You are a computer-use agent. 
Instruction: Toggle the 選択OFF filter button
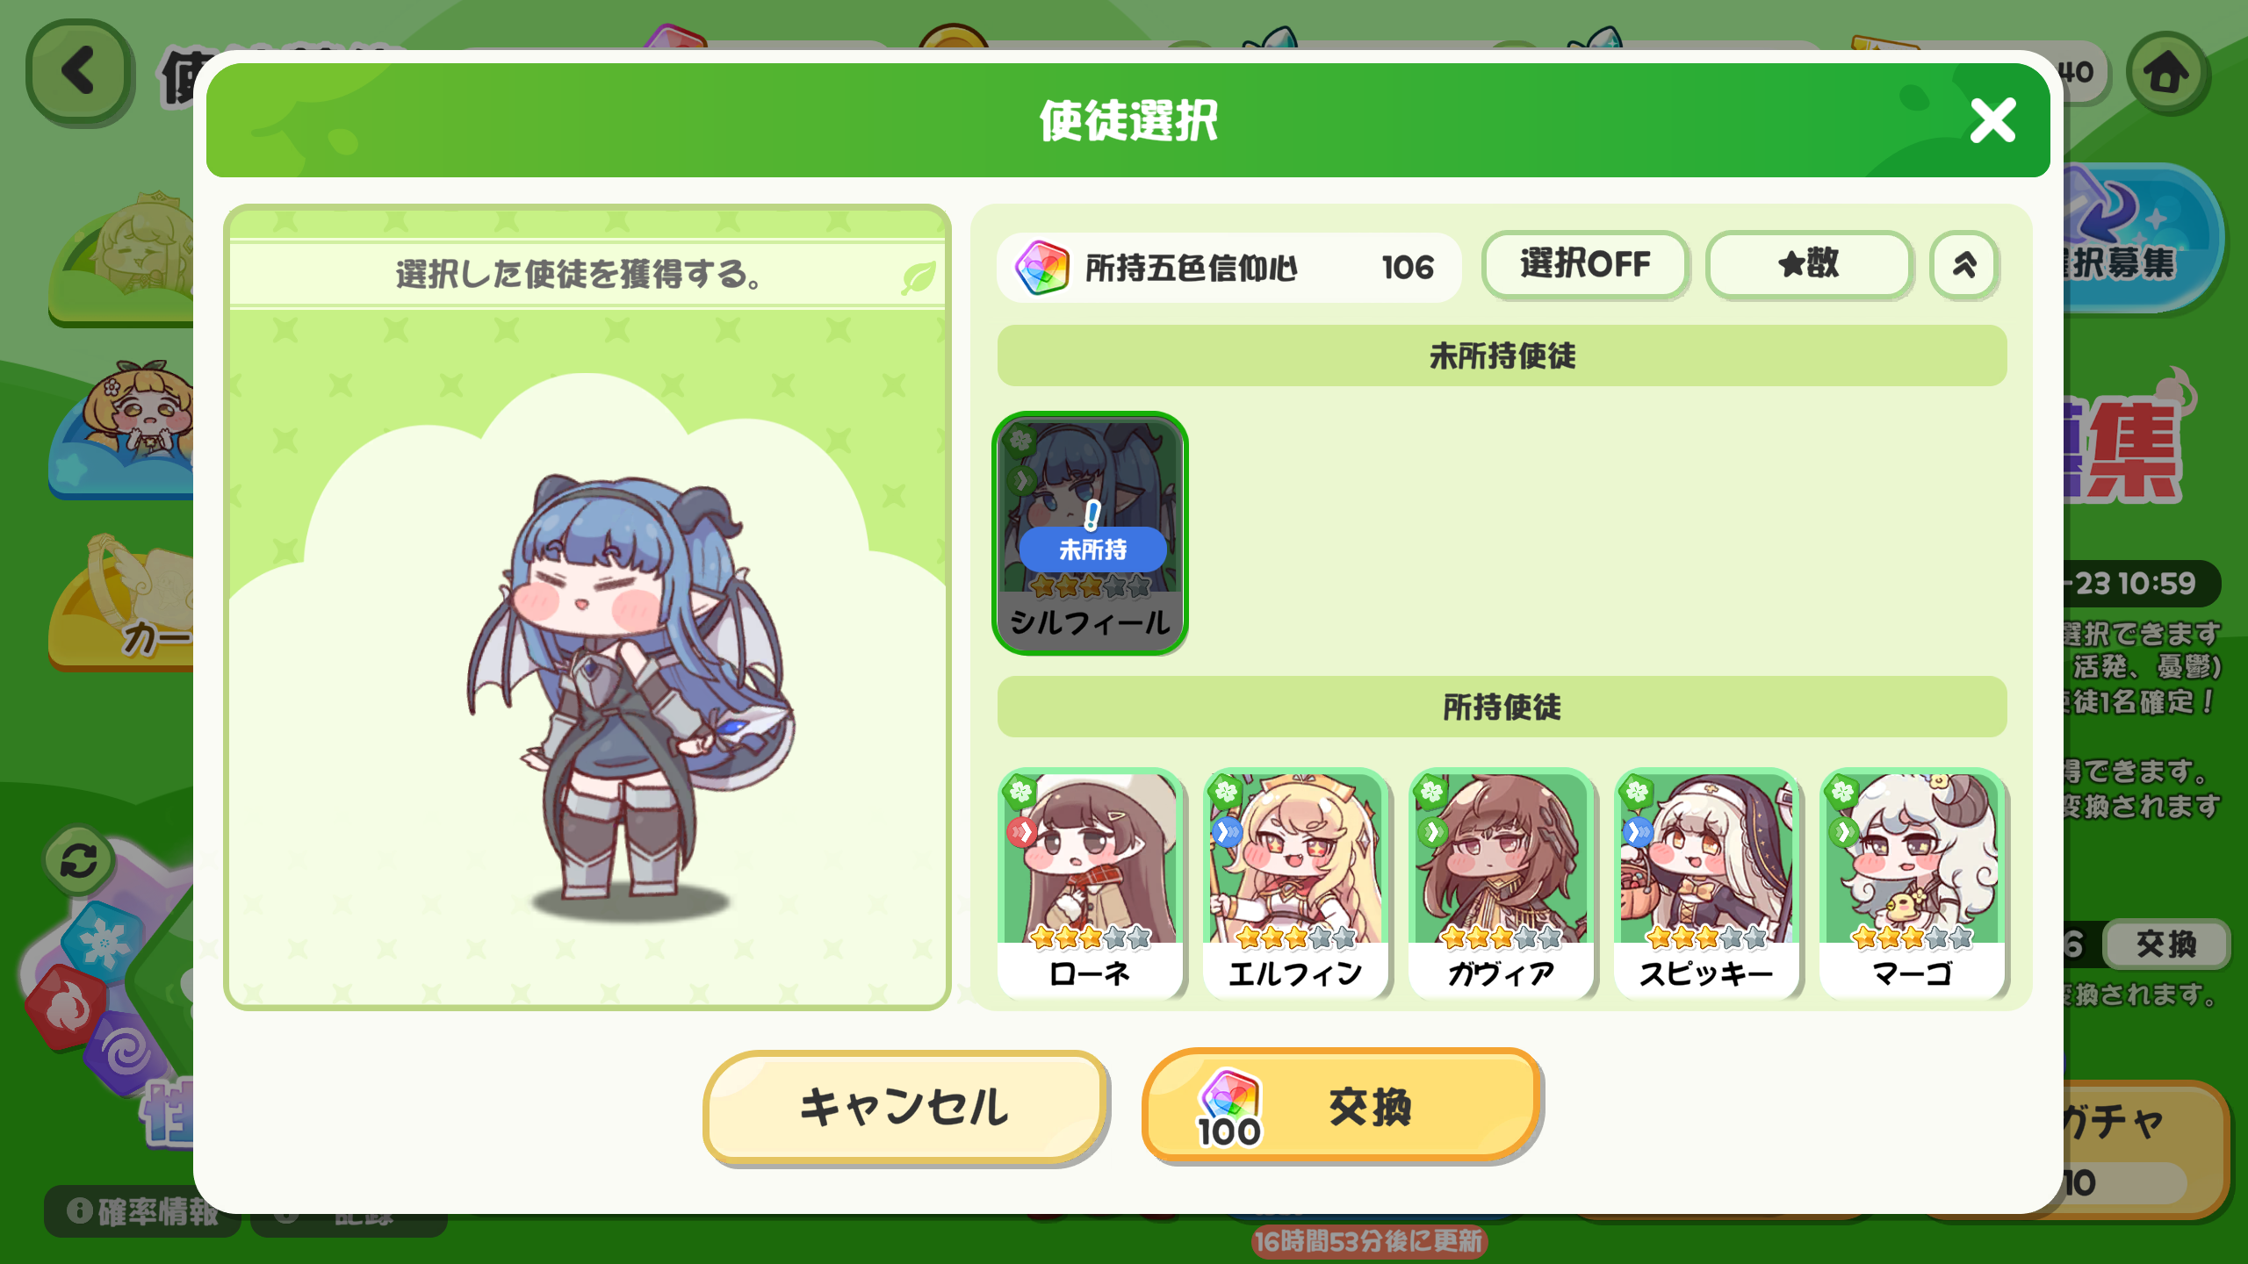[x=1585, y=264]
